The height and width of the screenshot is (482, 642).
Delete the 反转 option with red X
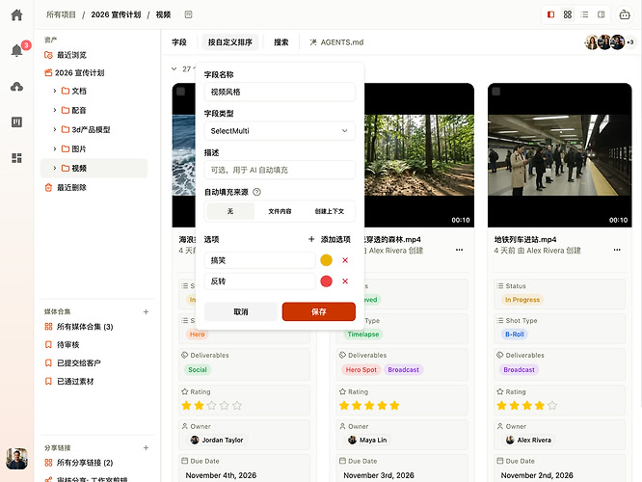345,281
